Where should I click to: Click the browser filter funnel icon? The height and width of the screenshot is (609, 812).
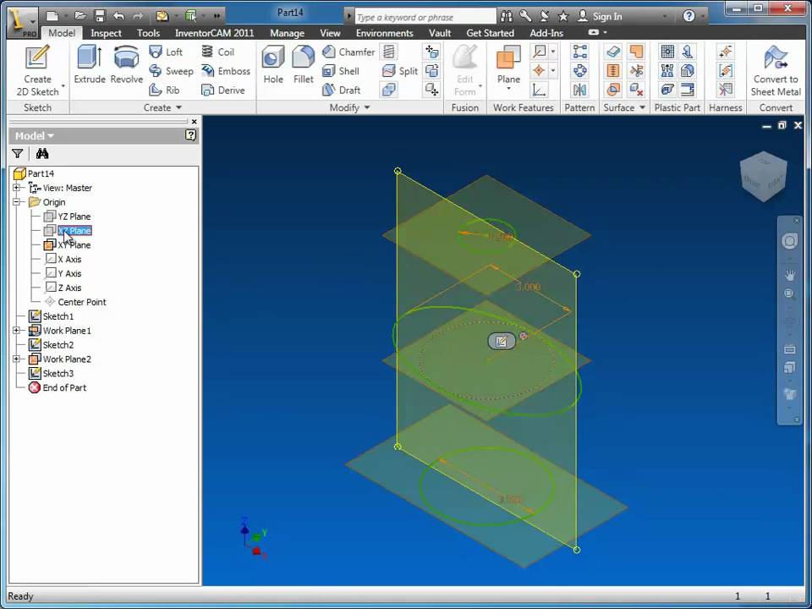click(17, 153)
